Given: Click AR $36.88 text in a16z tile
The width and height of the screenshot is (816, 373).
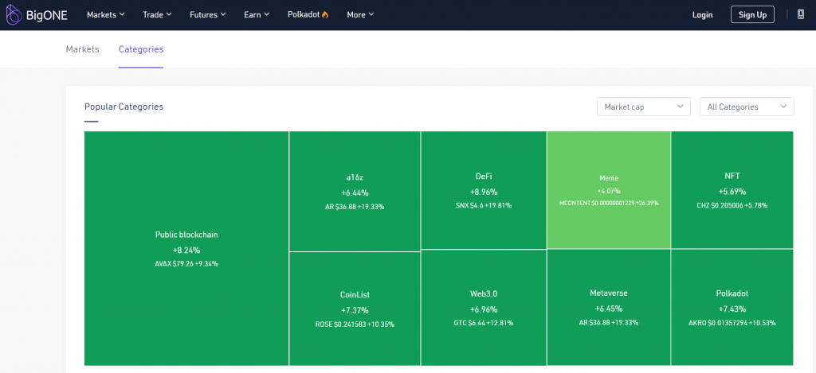Looking at the screenshot, I should [x=355, y=206].
